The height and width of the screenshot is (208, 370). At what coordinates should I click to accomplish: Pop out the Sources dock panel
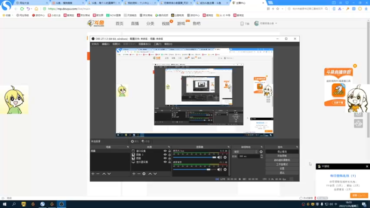(x=169, y=147)
